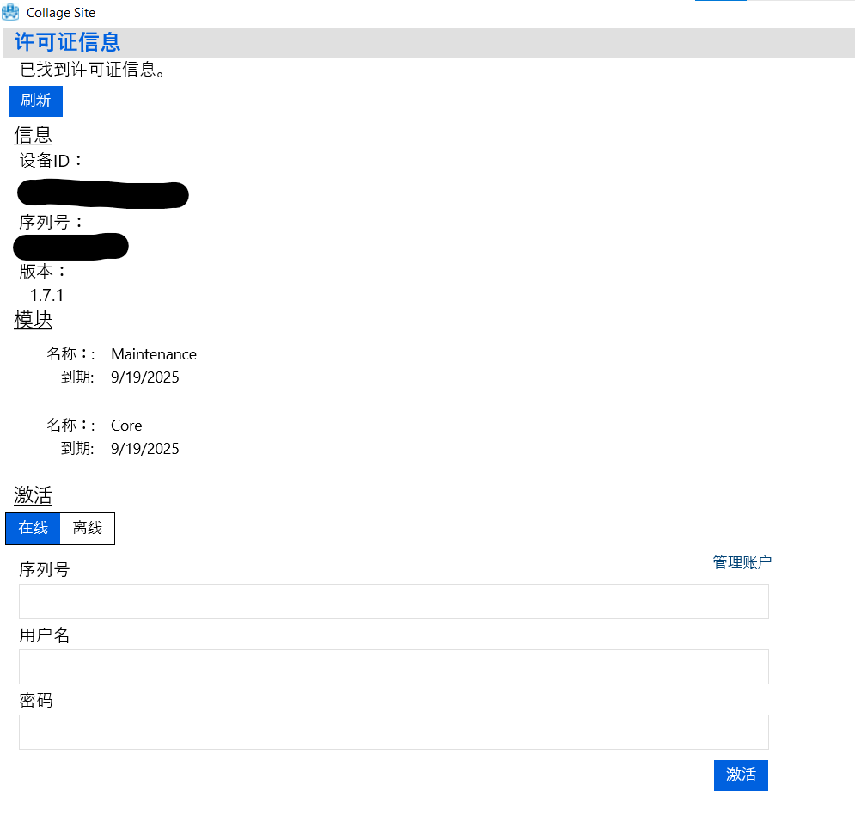Select the 模块 section heading
Image resolution: width=855 pixels, height=822 pixels.
click(x=33, y=321)
